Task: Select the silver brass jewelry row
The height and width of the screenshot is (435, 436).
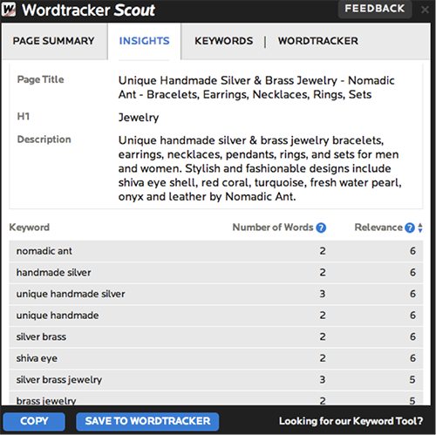Action: (216, 379)
